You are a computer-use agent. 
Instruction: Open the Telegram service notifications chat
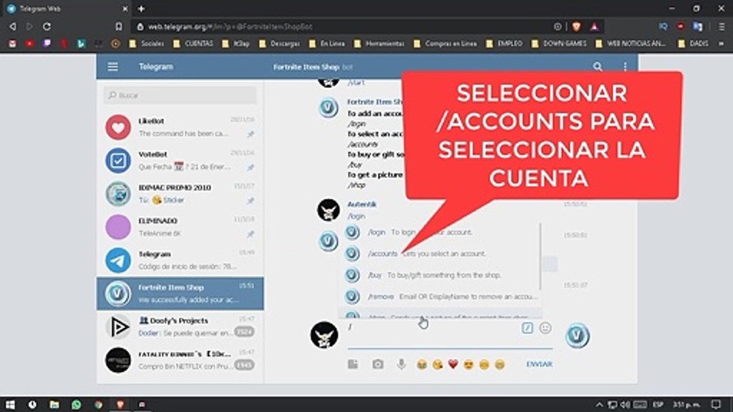point(180,260)
